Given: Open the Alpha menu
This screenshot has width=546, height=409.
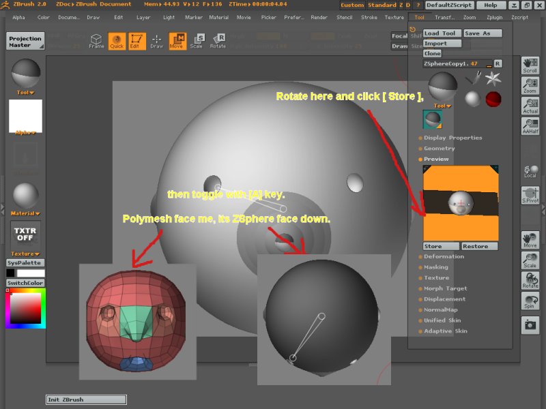Looking at the screenshot, I should 18,17.
